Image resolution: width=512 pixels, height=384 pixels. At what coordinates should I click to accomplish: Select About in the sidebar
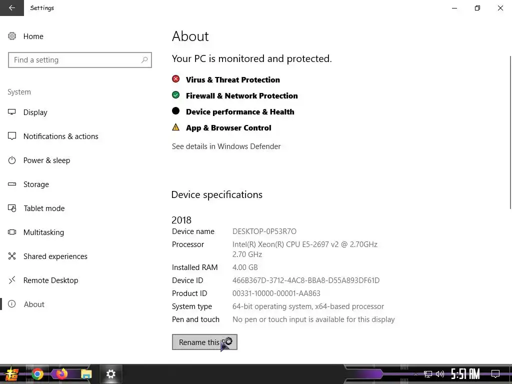34,304
